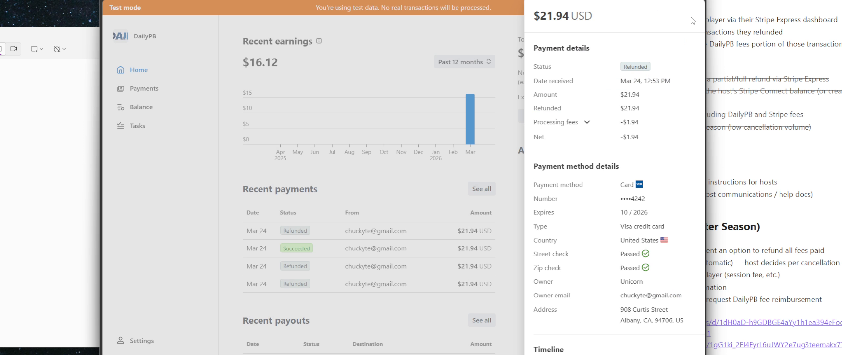Click the Visa card brand icon

(x=639, y=184)
